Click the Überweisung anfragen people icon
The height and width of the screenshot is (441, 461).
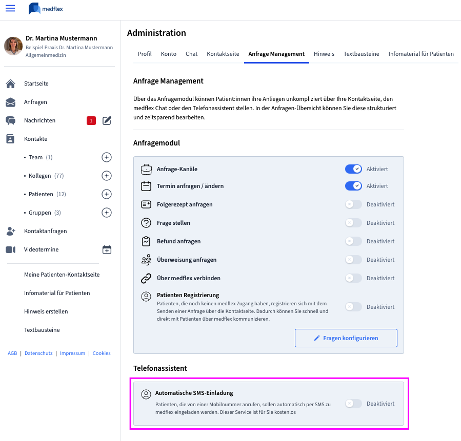tap(146, 260)
